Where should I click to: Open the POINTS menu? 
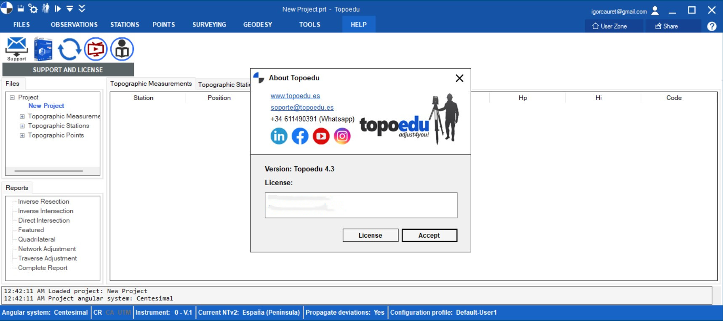pos(164,25)
